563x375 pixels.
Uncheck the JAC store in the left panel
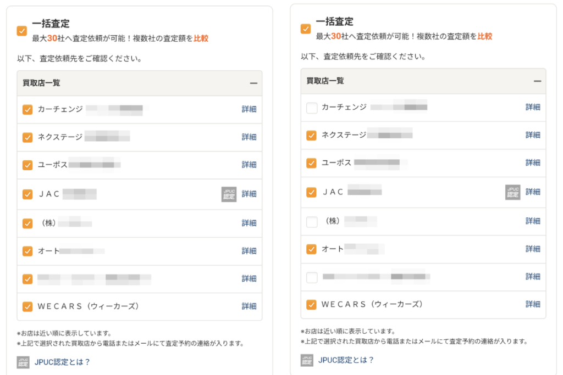click(x=27, y=194)
